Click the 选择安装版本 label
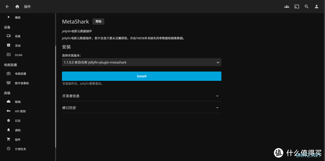This screenshot has height=161, width=325. pos(72,56)
